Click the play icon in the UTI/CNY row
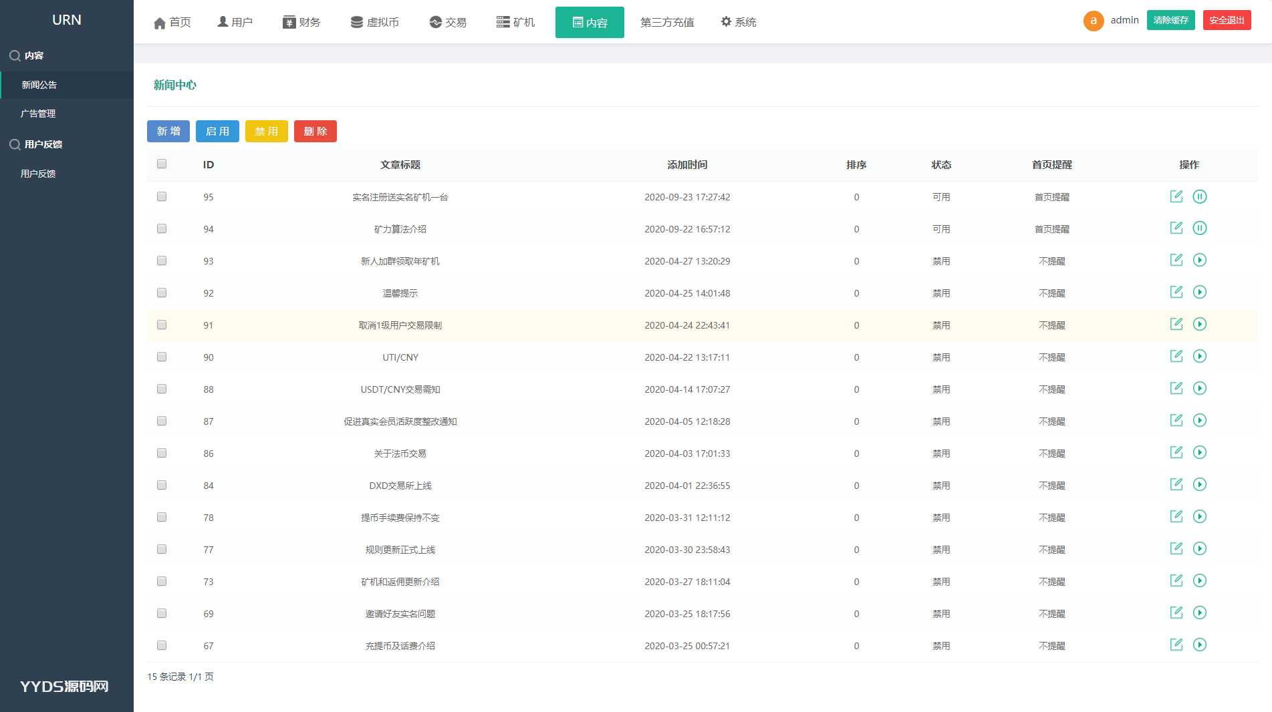The height and width of the screenshot is (712, 1272). 1200,357
